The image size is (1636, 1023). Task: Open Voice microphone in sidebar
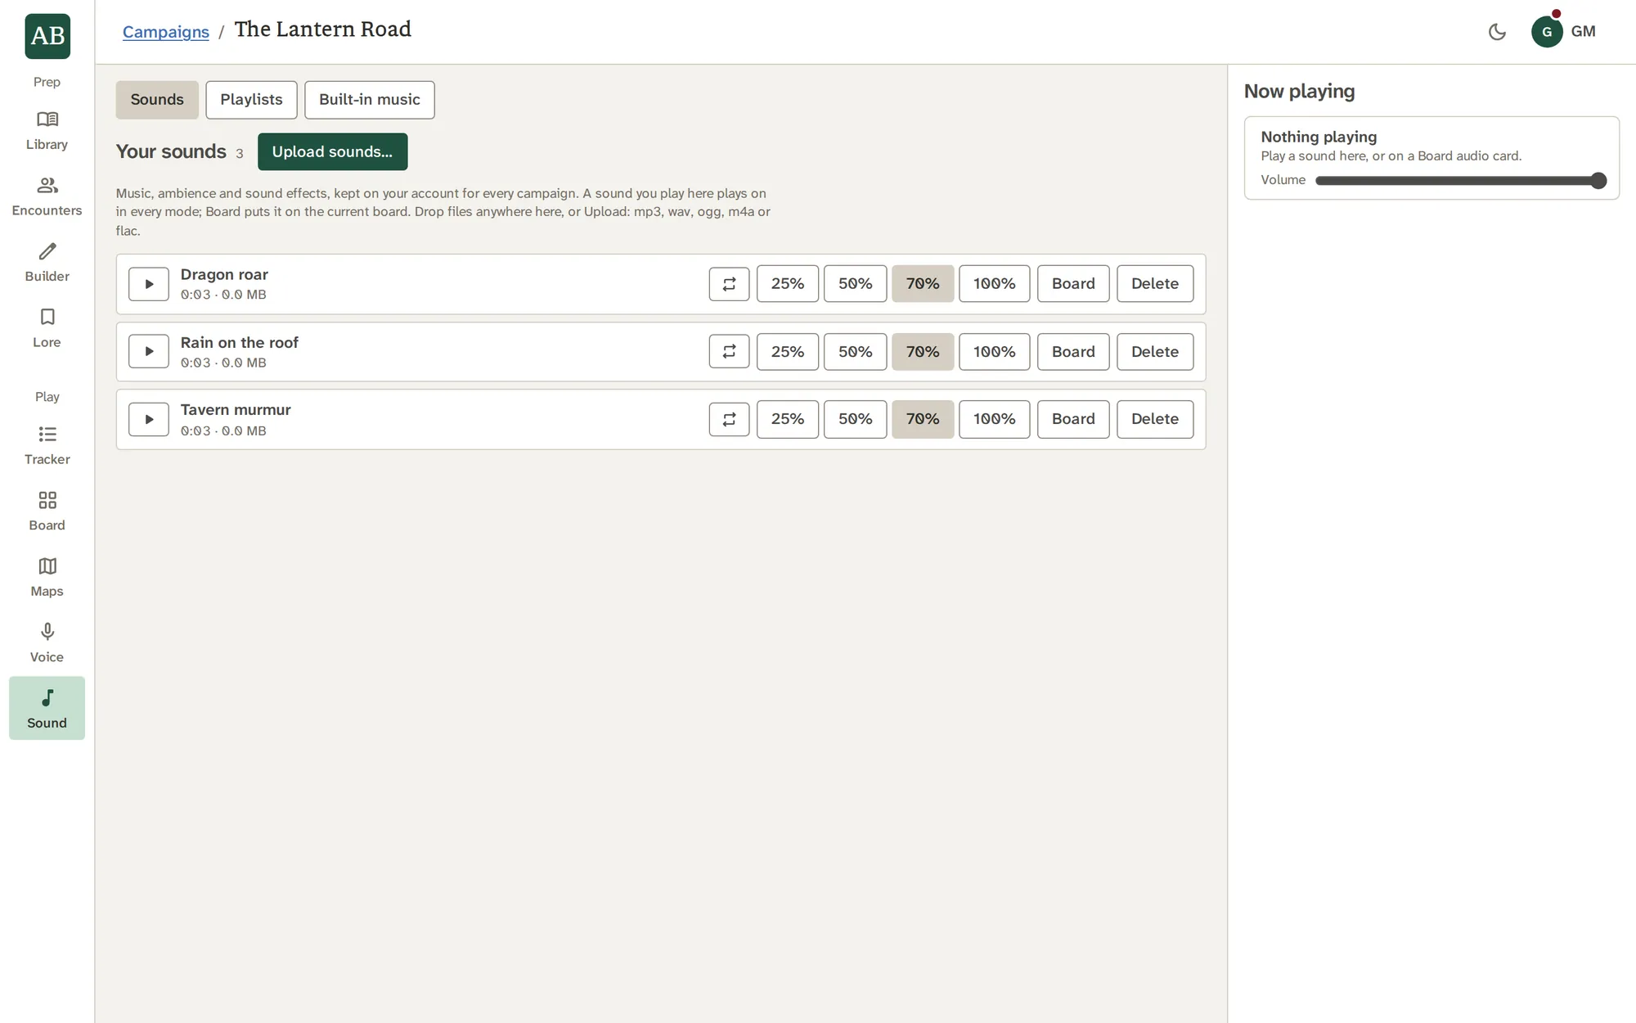(47, 643)
